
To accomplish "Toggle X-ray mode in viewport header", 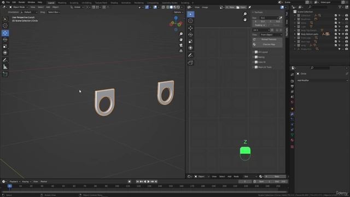I will [163, 7].
